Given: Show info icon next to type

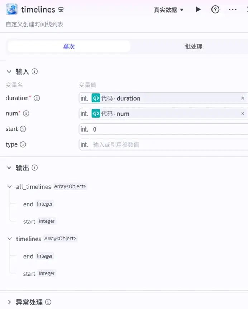Looking at the screenshot, I should click(23, 144).
